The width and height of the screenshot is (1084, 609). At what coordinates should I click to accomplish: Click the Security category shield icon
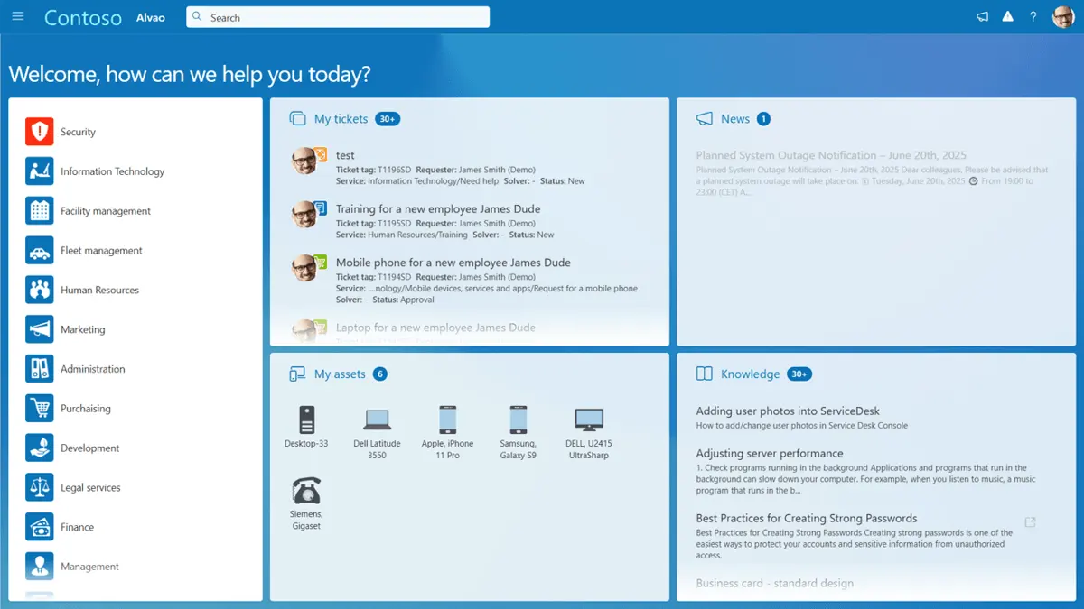pos(40,132)
